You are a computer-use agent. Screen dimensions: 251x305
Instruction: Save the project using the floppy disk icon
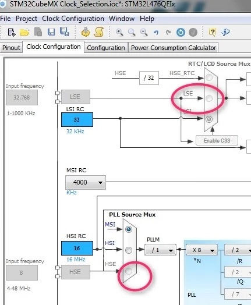(51, 32)
